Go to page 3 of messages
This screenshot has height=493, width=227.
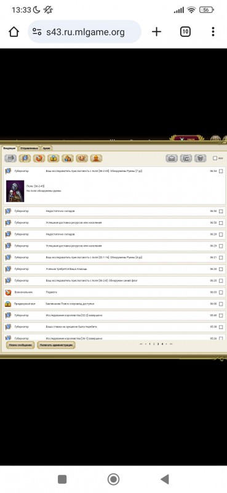158,344
